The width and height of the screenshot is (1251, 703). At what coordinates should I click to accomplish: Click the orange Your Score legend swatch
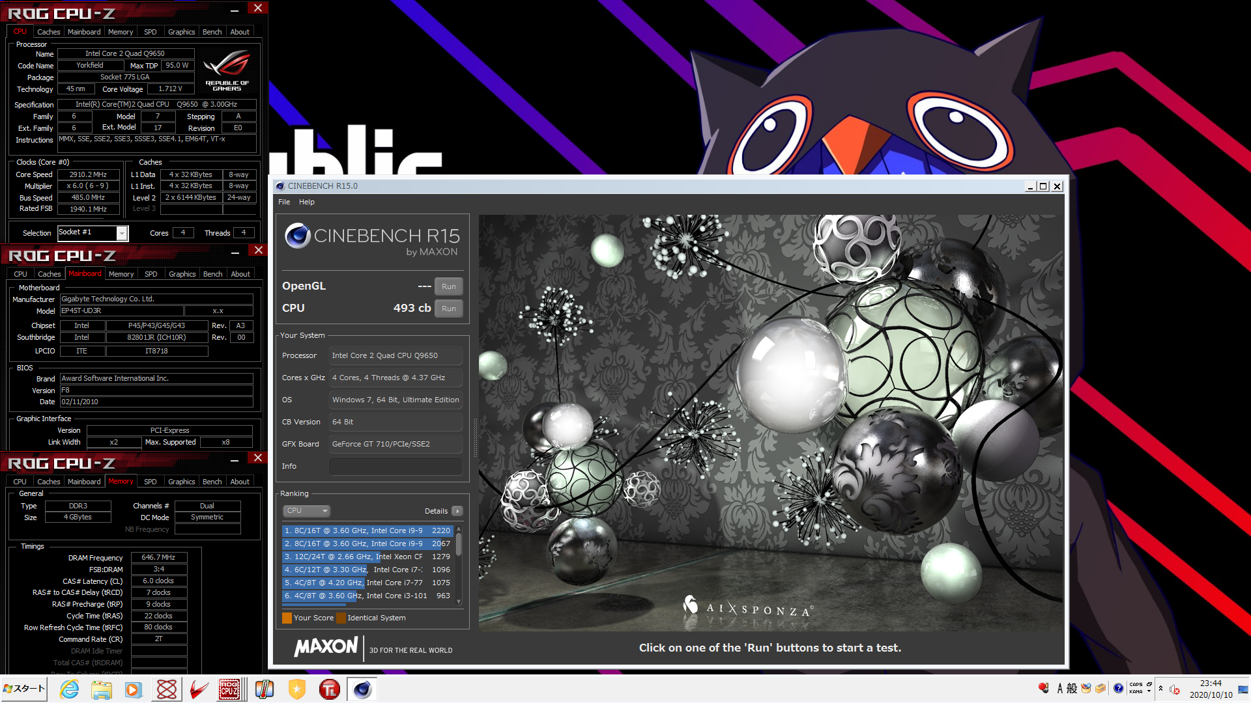[287, 618]
